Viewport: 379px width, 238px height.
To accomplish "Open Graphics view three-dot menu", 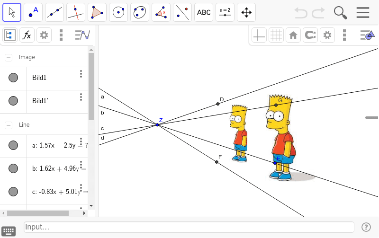I will [x=344, y=35].
